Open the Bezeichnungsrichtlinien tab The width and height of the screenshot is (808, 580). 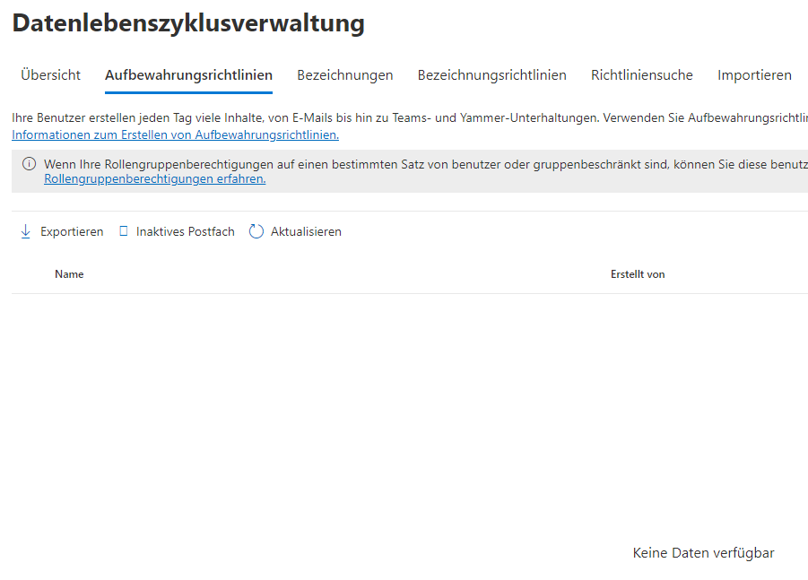[x=491, y=75]
